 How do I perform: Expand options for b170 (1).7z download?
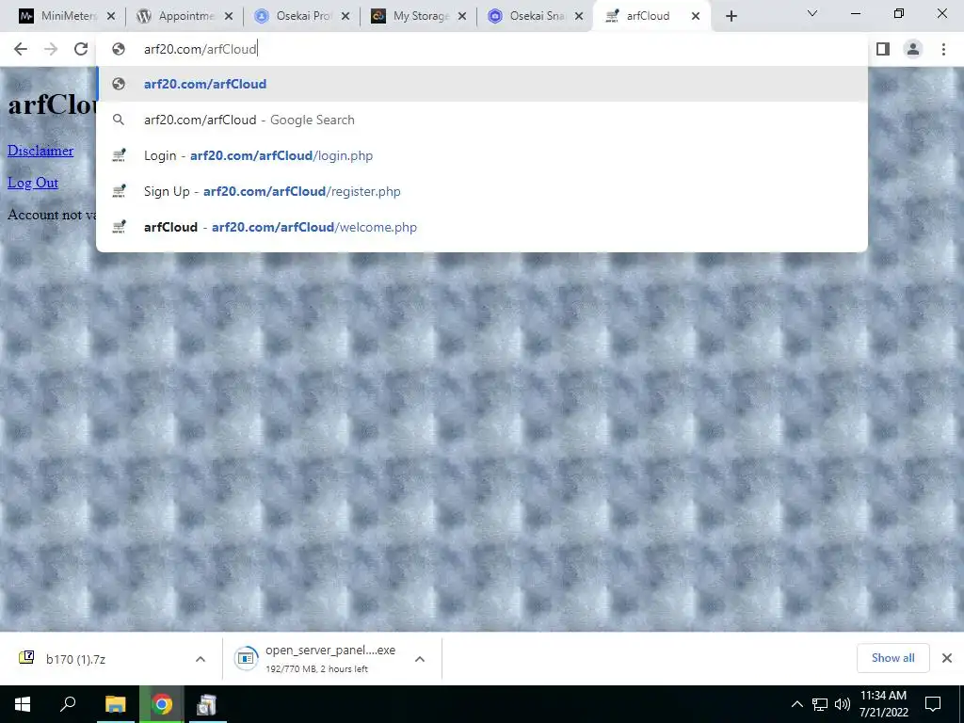click(x=201, y=658)
